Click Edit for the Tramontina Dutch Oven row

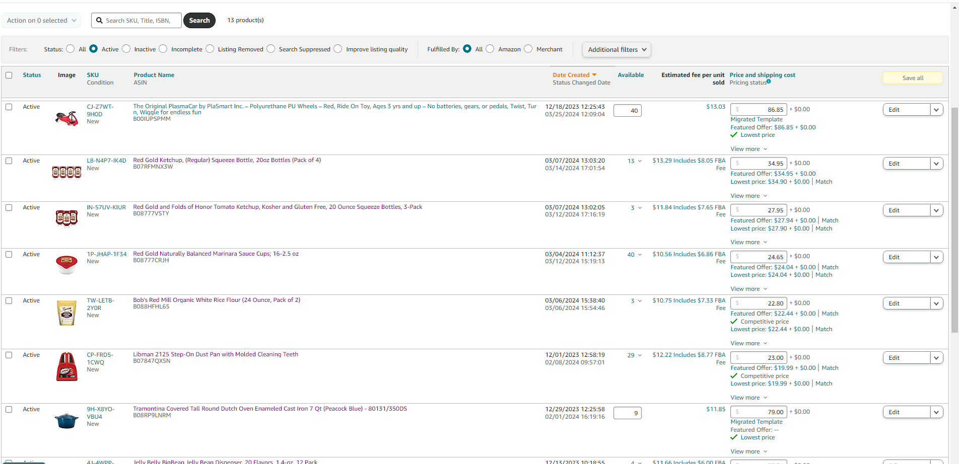pyautogui.click(x=906, y=412)
